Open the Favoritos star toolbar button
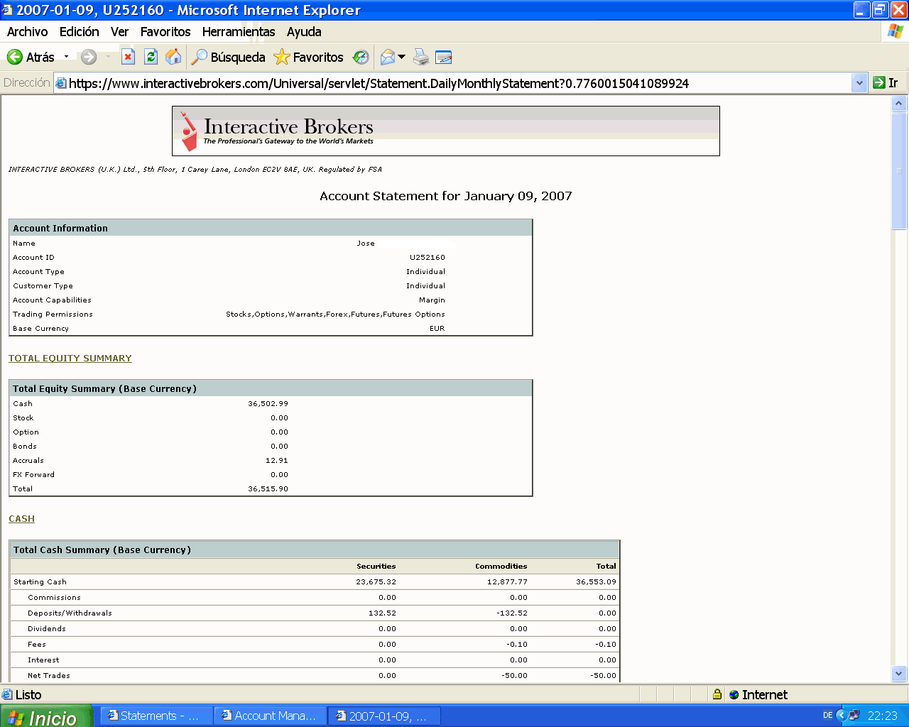The height and width of the screenshot is (727, 909). coord(309,57)
